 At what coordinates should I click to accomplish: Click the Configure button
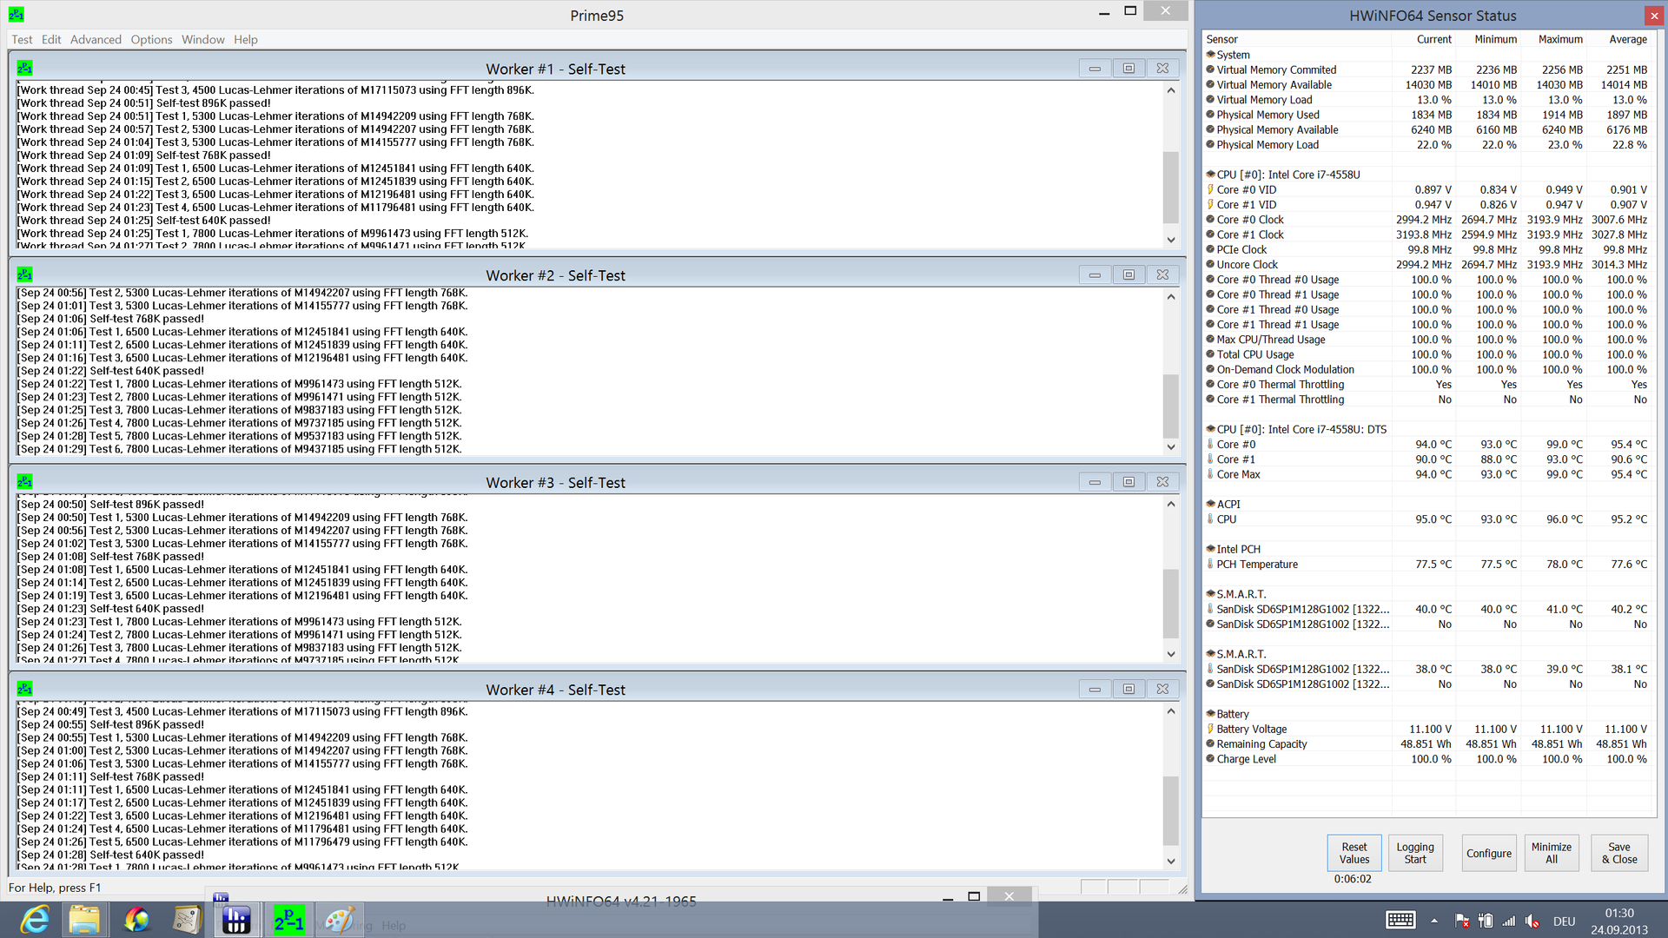click(x=1488, y=853)
